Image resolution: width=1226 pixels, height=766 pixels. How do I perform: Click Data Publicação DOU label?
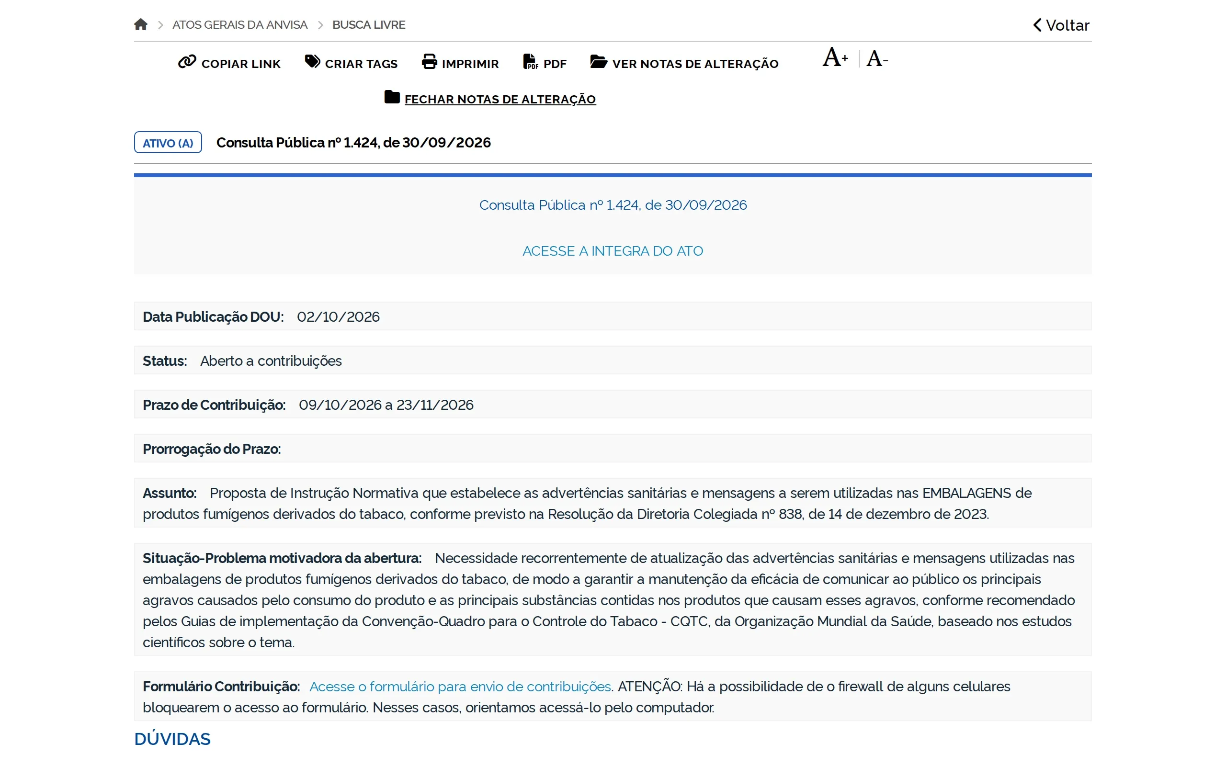pyautogui.click(x=213, y=317)
